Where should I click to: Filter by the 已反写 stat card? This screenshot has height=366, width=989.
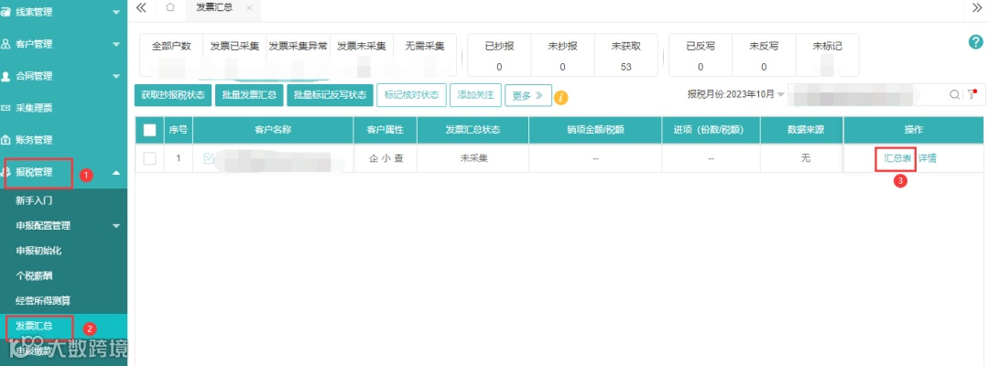(701, 56)
